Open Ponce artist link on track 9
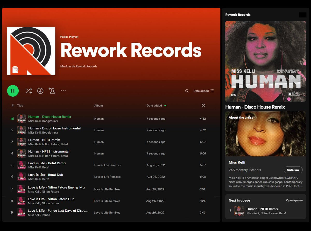Image resolution: width=311 pixels, height=231 pixels. (x=46, y=215)
